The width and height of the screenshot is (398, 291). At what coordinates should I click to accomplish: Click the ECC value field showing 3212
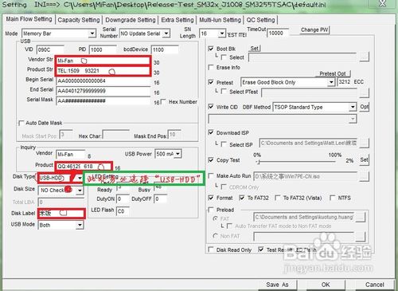[345, 82]
